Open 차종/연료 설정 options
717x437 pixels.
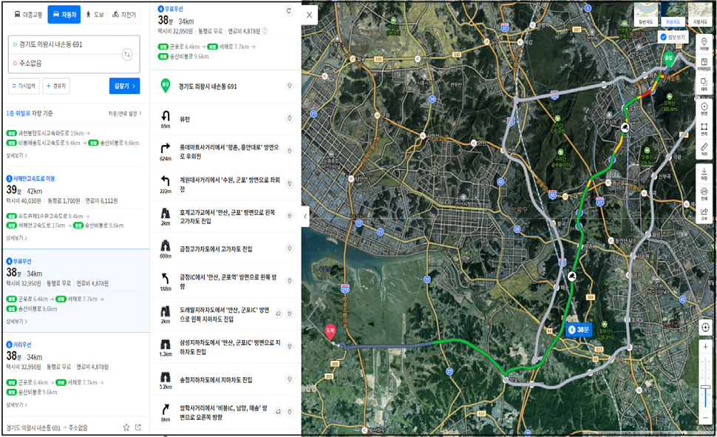point(125,113)
